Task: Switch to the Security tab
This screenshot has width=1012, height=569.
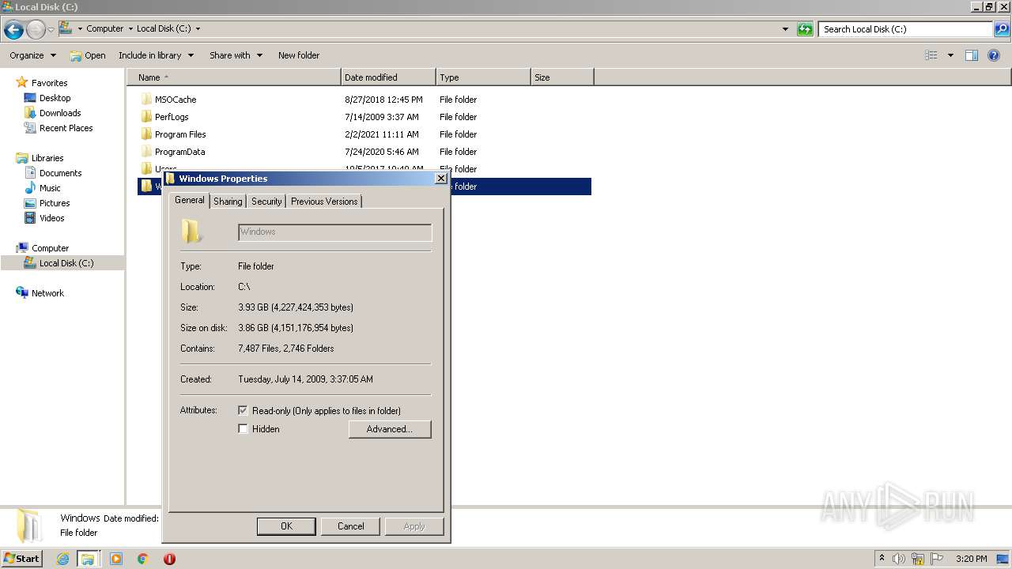Action: (266, 202)
